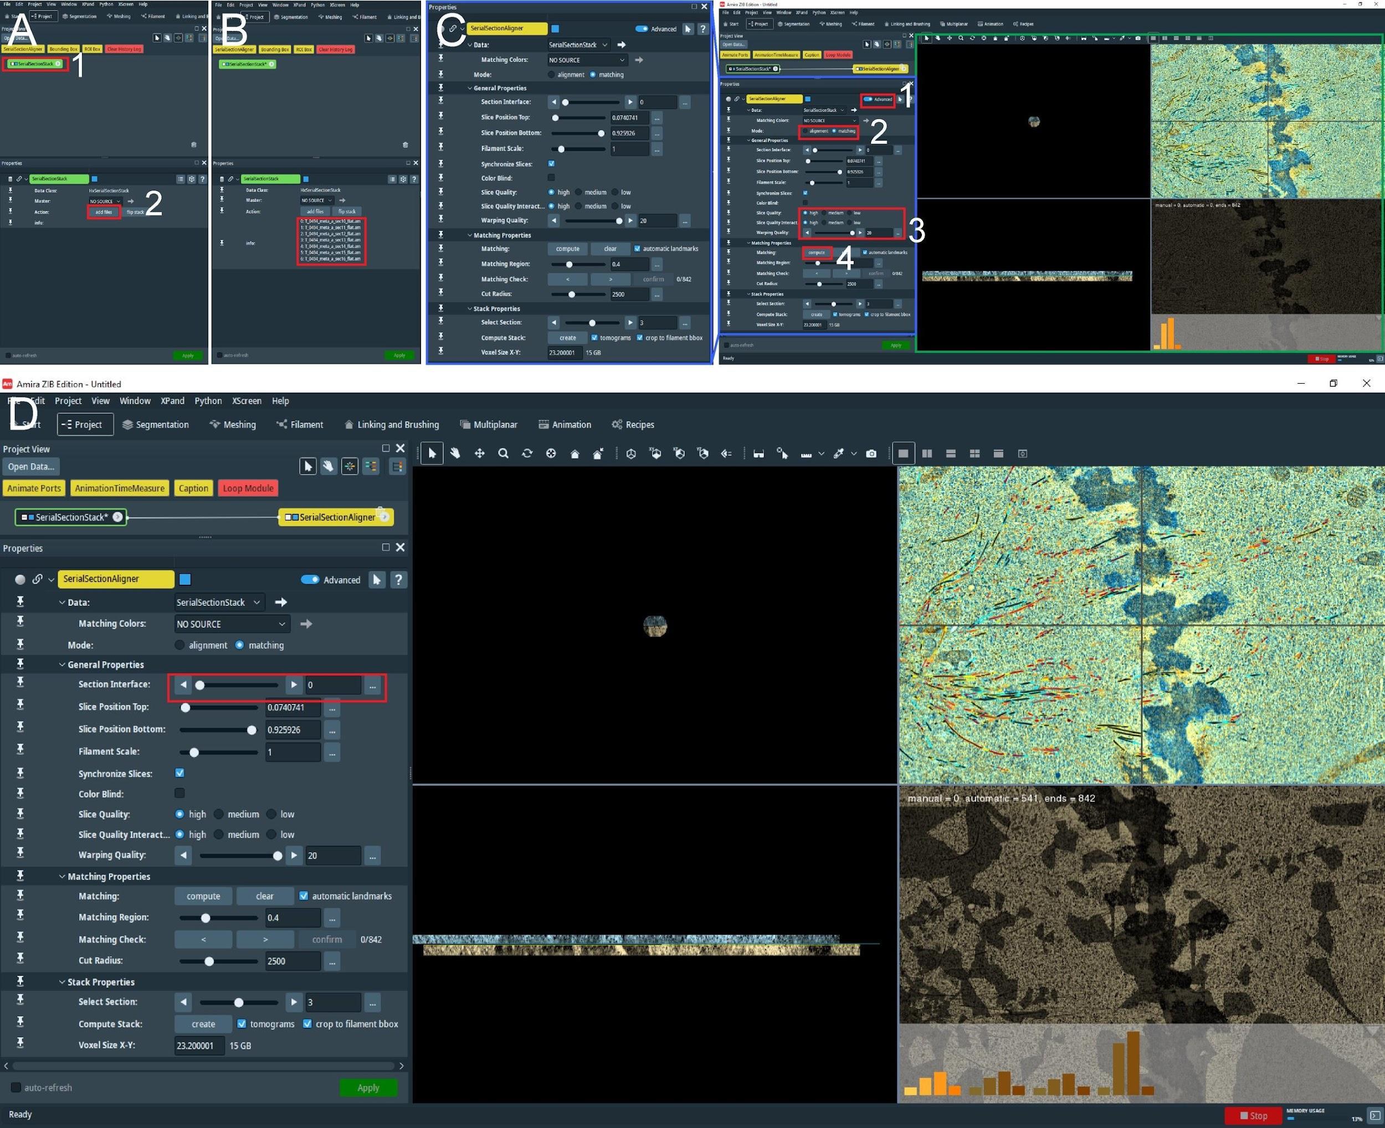Take a Snapshot with the camera icon in panel D
This screenshot has height=1128, width=1385.
(x=871, y=454)
